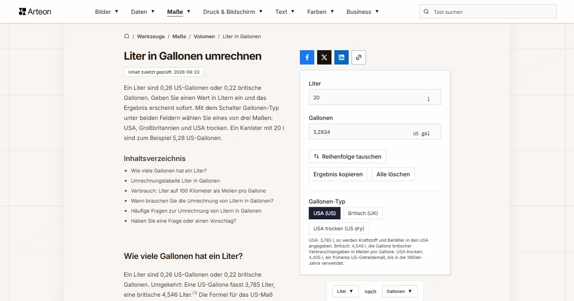Share the page on Facebook
The image size is (574, 301).
coord(307,57)
